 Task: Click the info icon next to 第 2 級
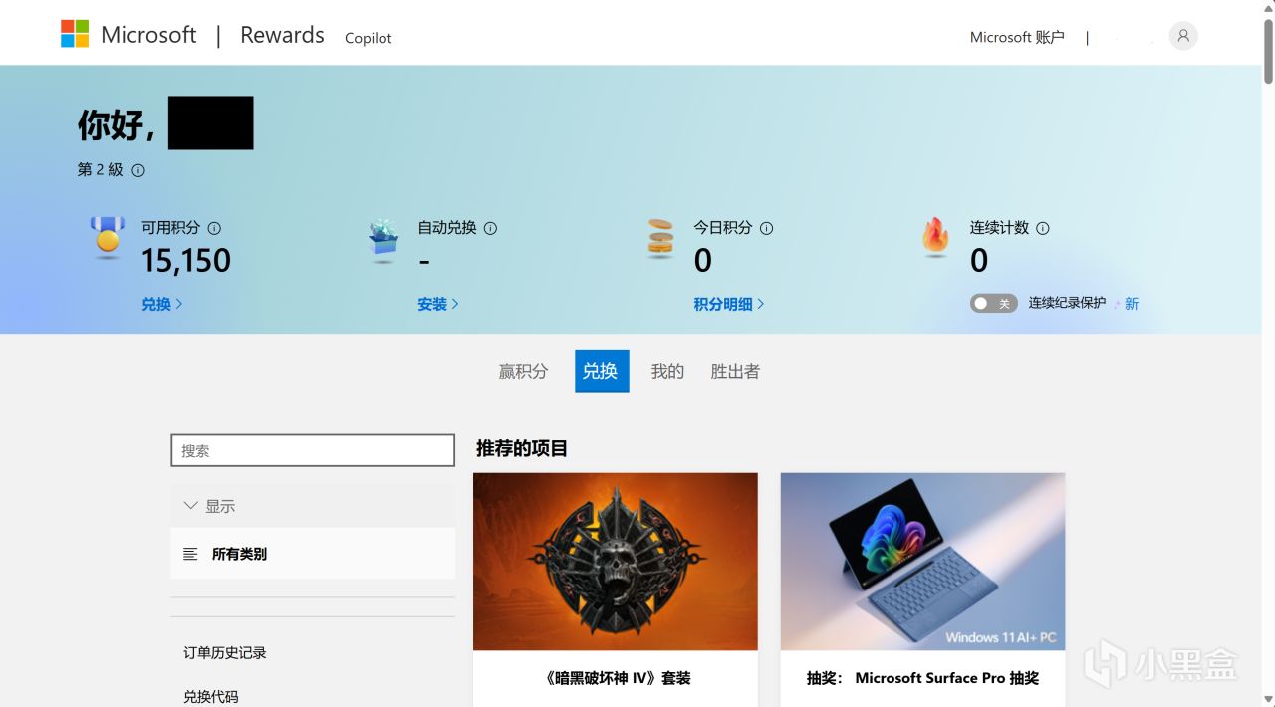(x=138, y=170)
